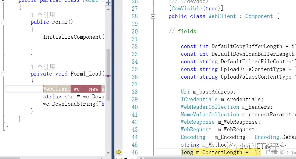296x159 pixels.
Task: Click the 'private void Form1_Load' signature
Action: click(67, 74)
